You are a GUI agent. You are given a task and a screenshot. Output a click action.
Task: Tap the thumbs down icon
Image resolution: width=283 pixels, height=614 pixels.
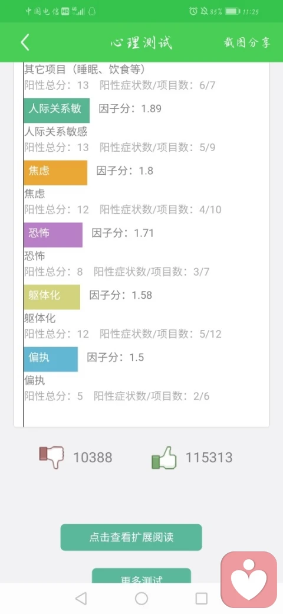pyautogui.click(x=51, y=458)
